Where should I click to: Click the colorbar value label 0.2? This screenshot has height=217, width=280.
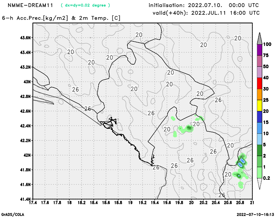[x=266, y=178]
